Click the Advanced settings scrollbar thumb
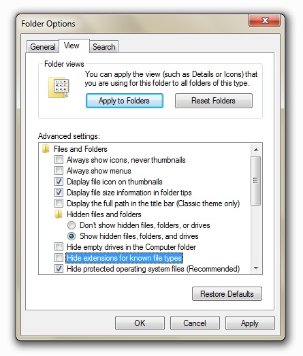 [x=256, y=181]
